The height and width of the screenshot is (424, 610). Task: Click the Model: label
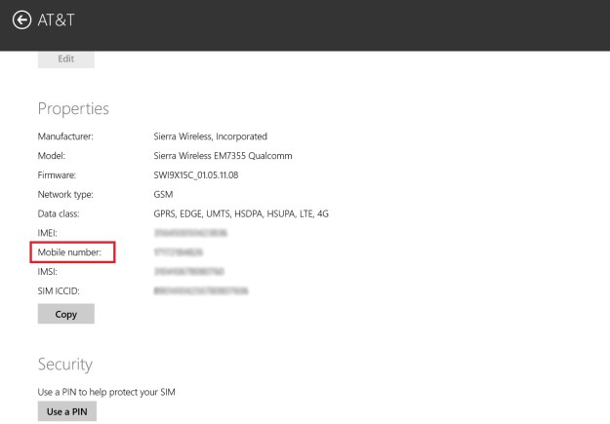(52, 156)
